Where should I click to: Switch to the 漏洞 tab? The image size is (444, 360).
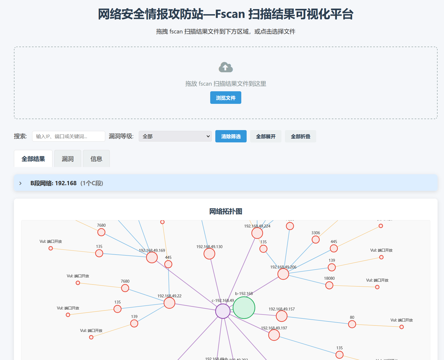[x=68, y=159]
